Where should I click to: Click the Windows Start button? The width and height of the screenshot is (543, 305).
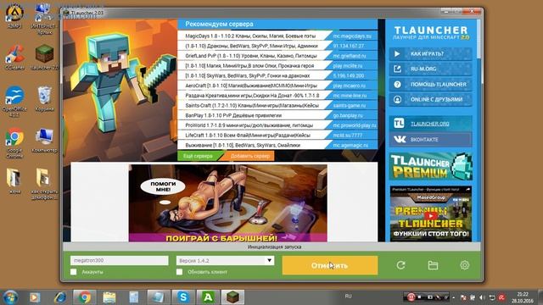10,297
